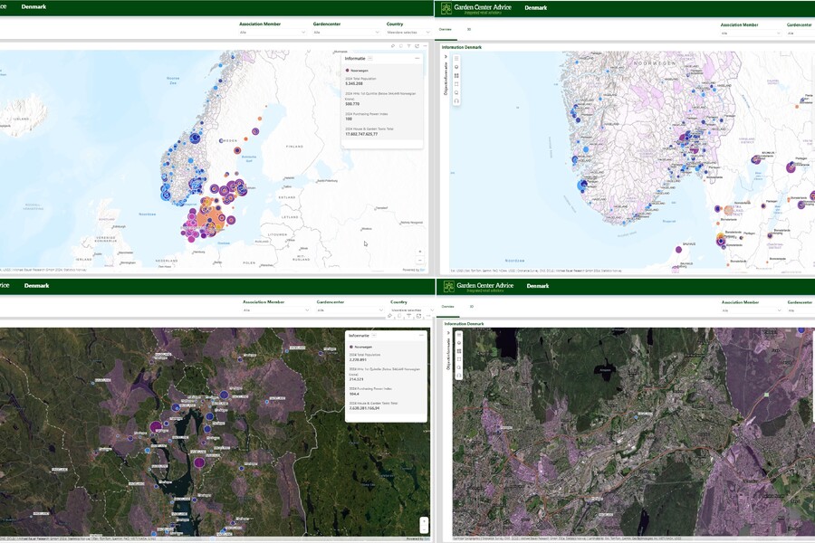Collapse Objectinformatie side panel in top-right map

point(446,56)
